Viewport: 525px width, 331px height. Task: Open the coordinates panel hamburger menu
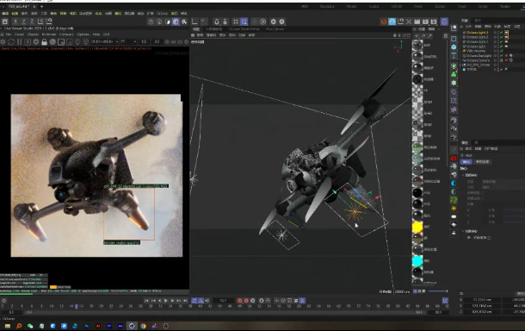pyautogui.click(x=461, y=293)
